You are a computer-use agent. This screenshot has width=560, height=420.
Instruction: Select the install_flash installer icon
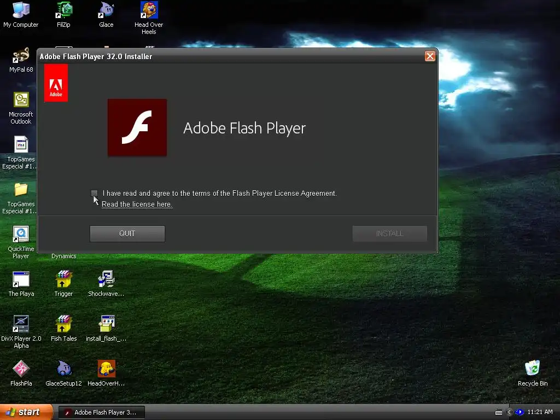click(x=106, y=329)
